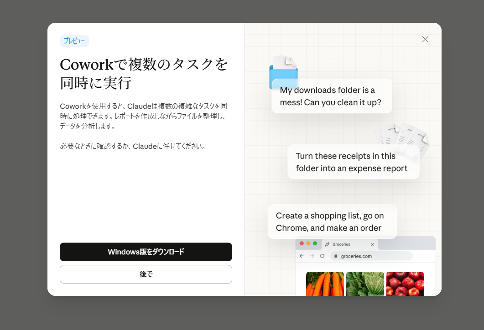Click the yellow traffic-light dot in browser
Image resolution: width=484 pixels, height=330 pixels.
308,244
